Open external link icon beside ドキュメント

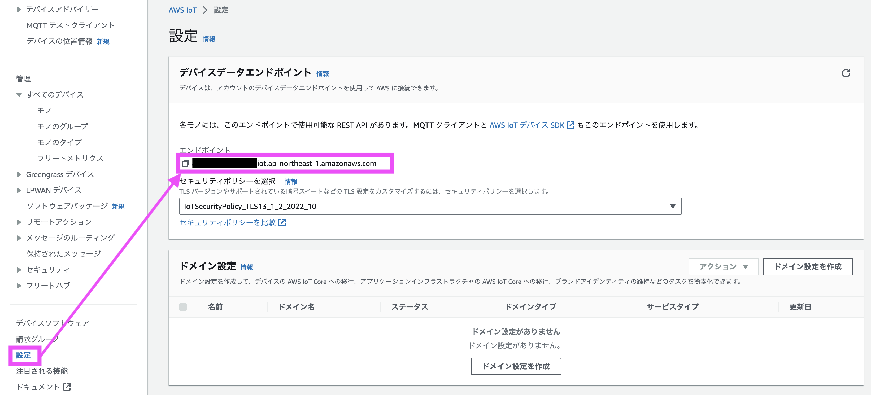(x=67, y=387)
